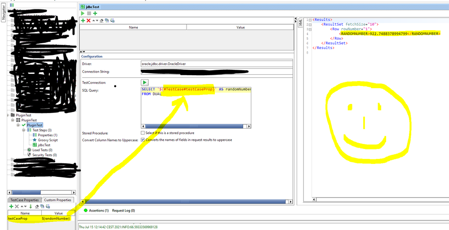
Task: Click the Groovy Script star icon in tree
Action: 35,140
